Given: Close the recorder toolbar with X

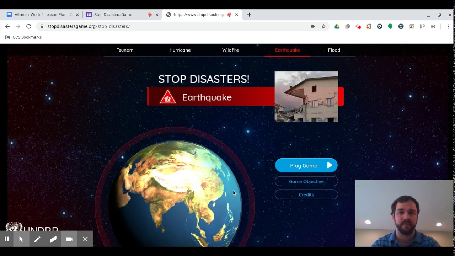Looking at the screenshot, I should (x=85, y=239).
